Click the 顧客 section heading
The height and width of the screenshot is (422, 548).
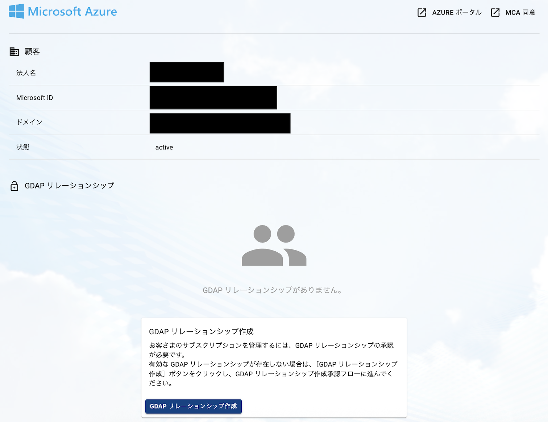click(x=32, y=51)
